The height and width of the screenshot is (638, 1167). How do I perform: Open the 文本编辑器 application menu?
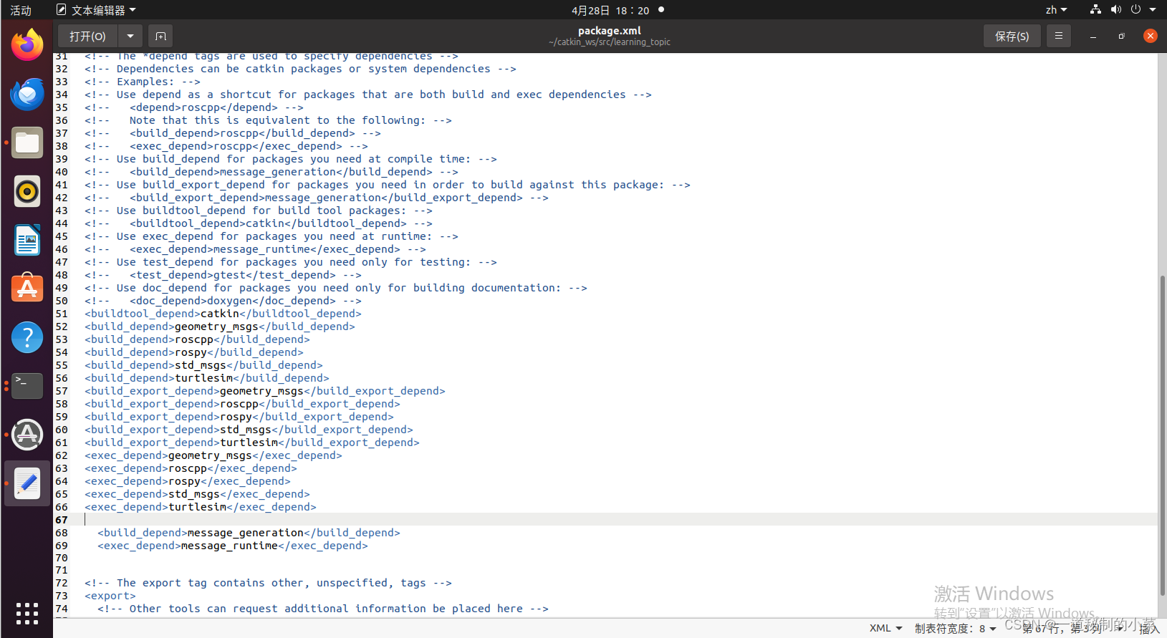(96, 10)
